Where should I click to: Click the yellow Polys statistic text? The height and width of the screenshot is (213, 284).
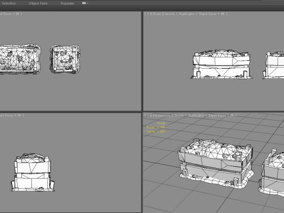(156, 127)
